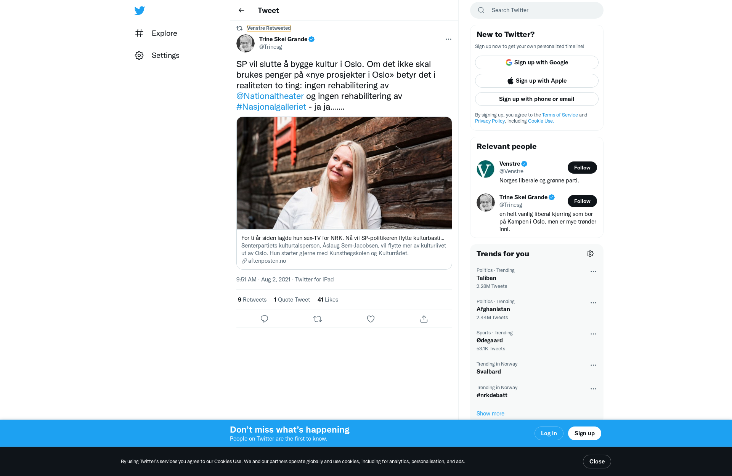This screenshot has width=732, height=476.
Task: Open the @Nationaltheater mention
Action: (x=270, y=96)
